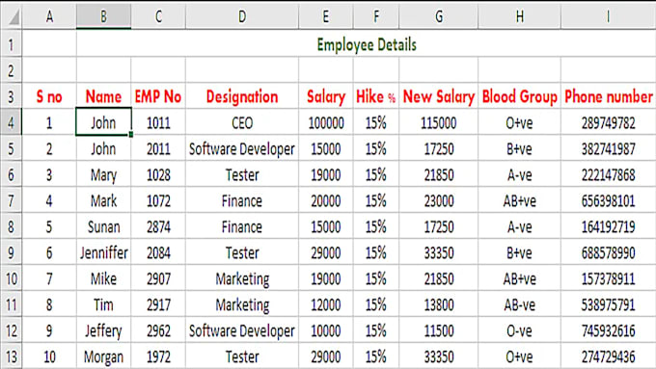Click the Finance cell in Mark's row

[242, 201]
